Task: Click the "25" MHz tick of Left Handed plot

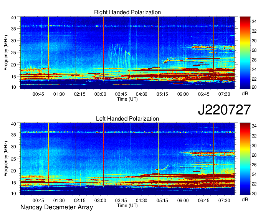Action: [x=13, y=159]
